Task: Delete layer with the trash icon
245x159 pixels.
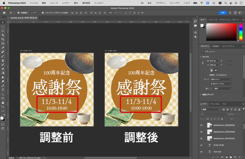Action: pyautogui.click(x=239, y=157)
